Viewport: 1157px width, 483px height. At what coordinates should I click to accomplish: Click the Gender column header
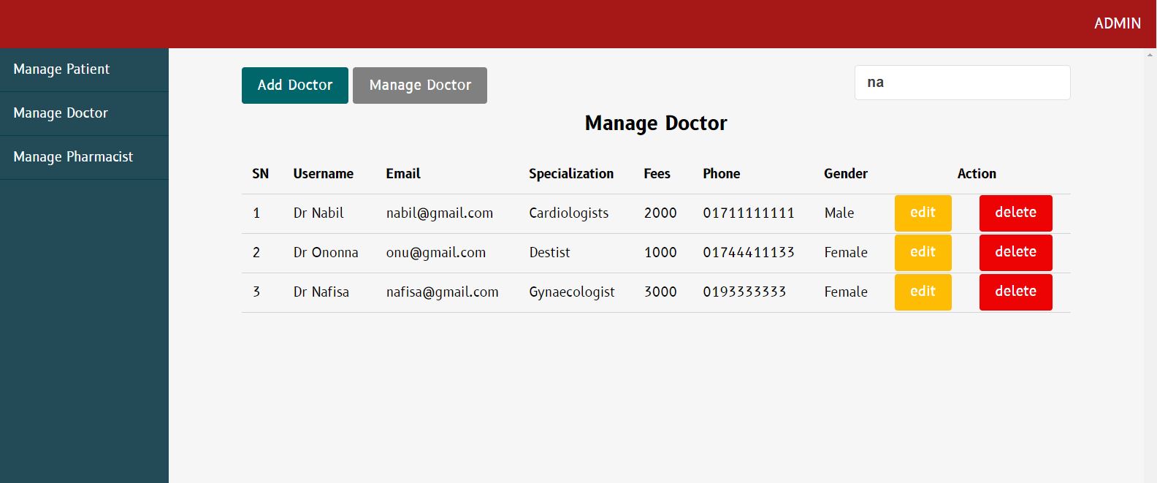(x=846, y=174)
